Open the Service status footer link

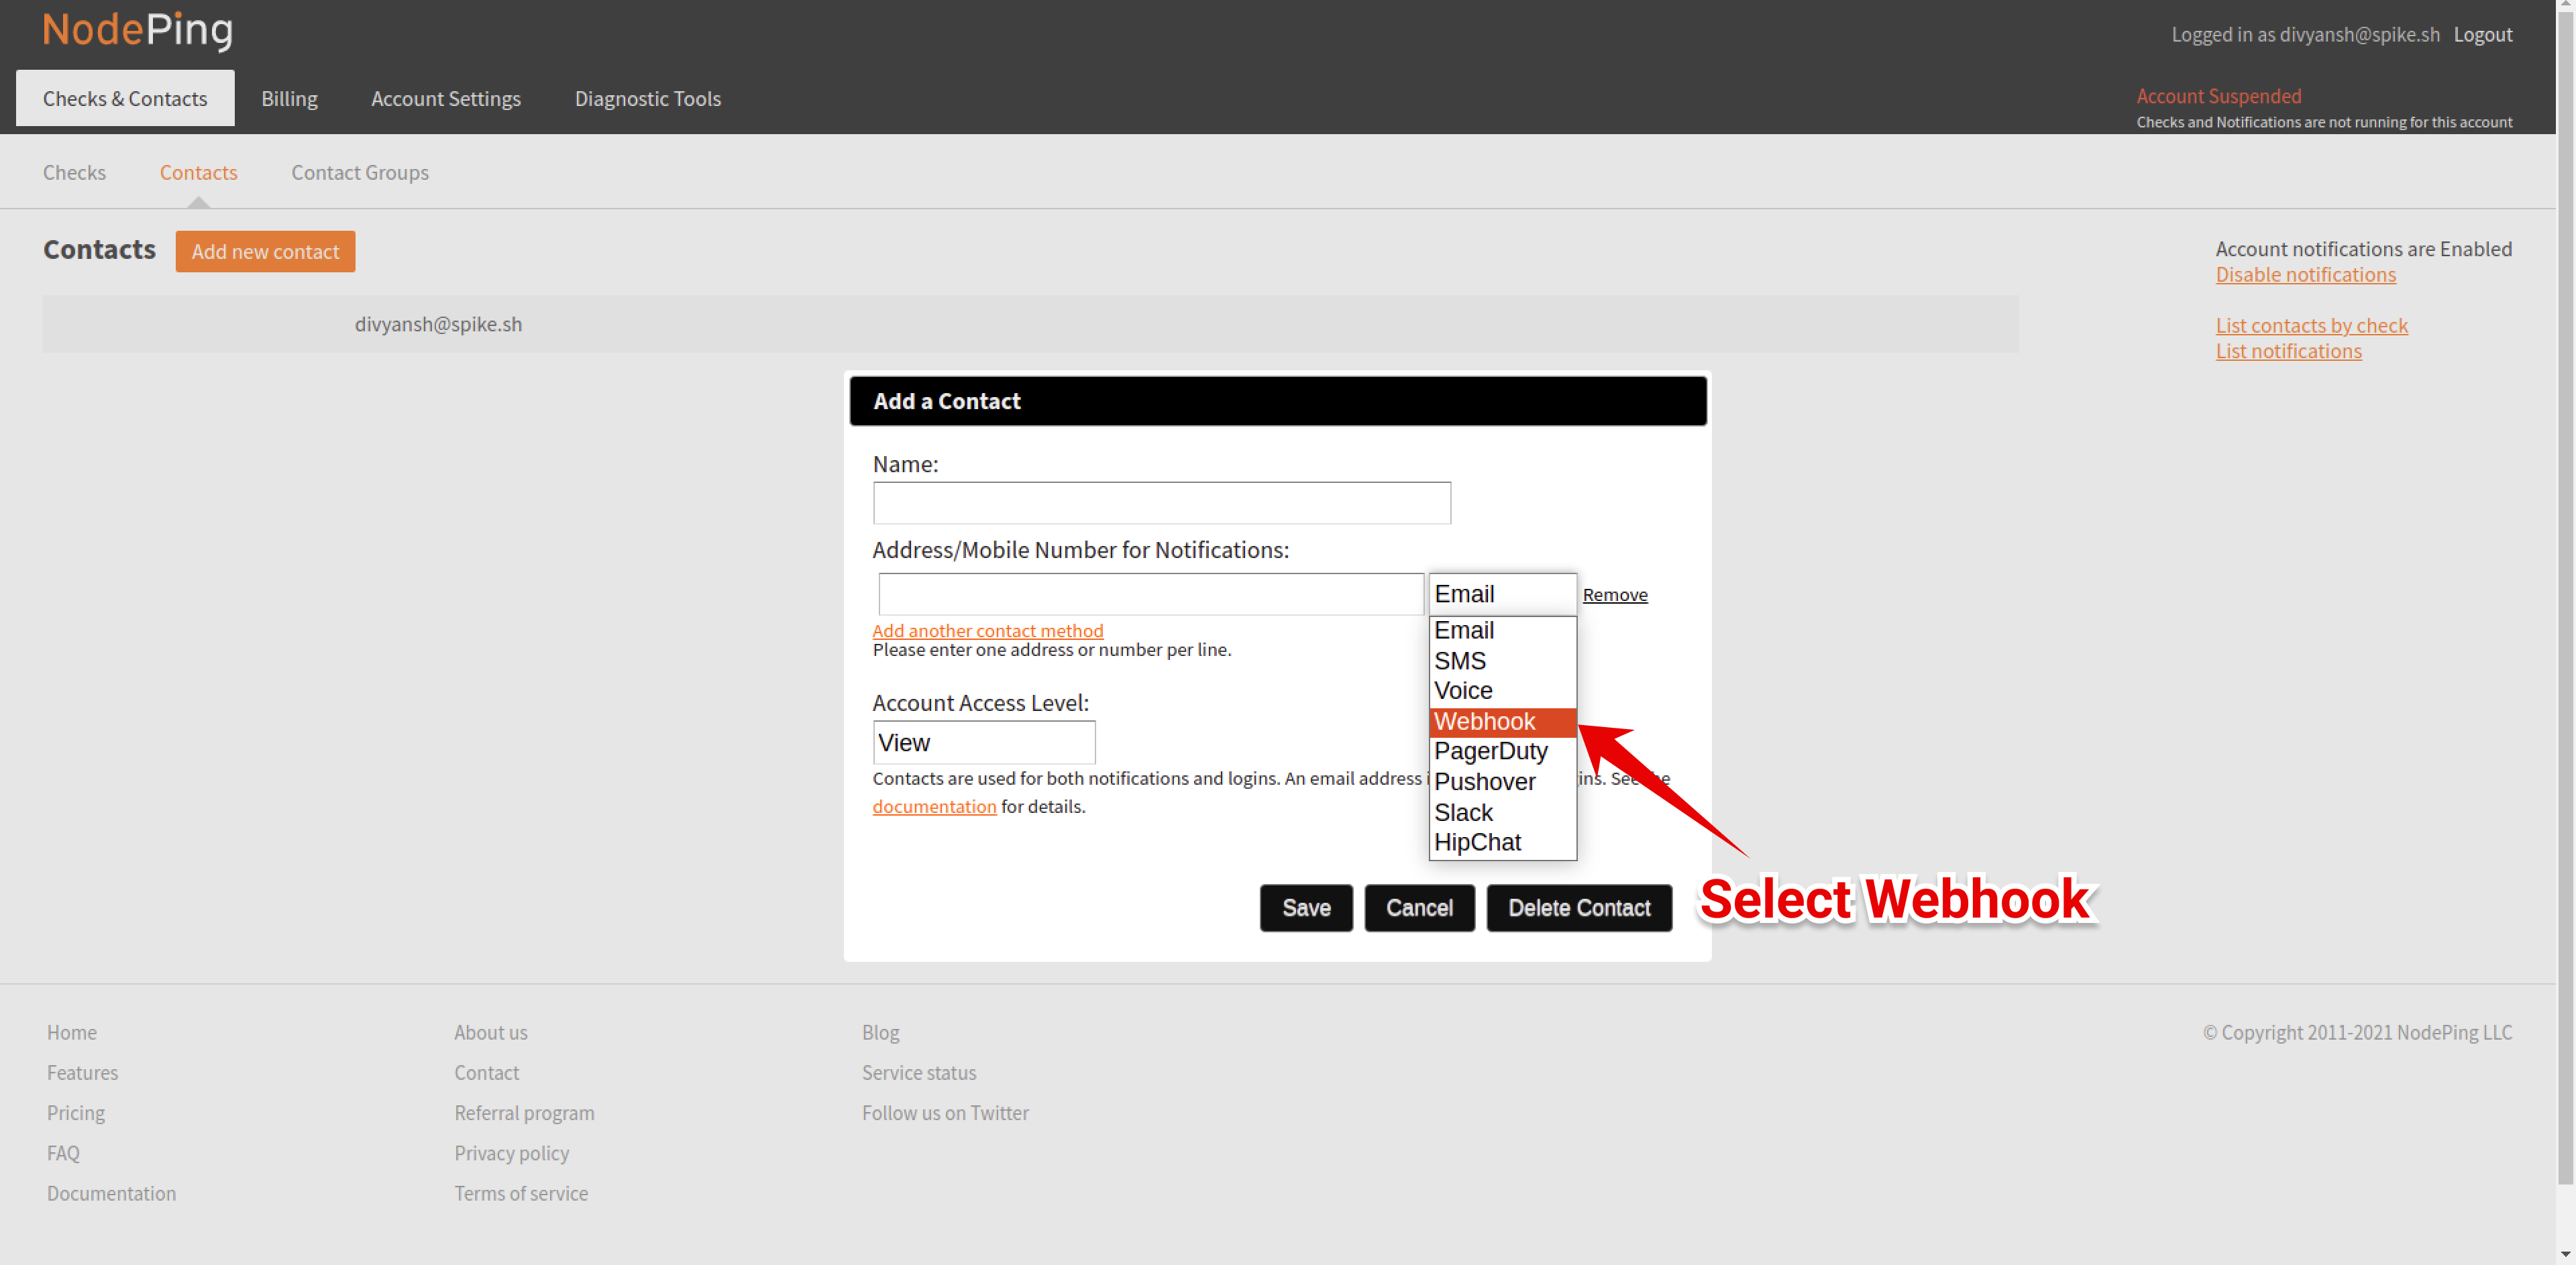pos(919,1072)
